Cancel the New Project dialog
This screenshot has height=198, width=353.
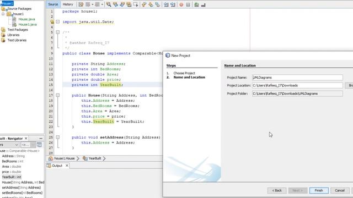pyautogui.click(x=340, y=191)
